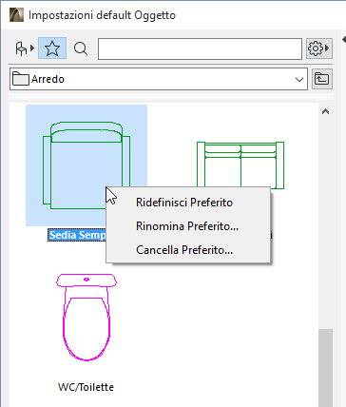Click the scroll up arrow
The width and height of the screenshot is (346, 407).
click(325, 111)
